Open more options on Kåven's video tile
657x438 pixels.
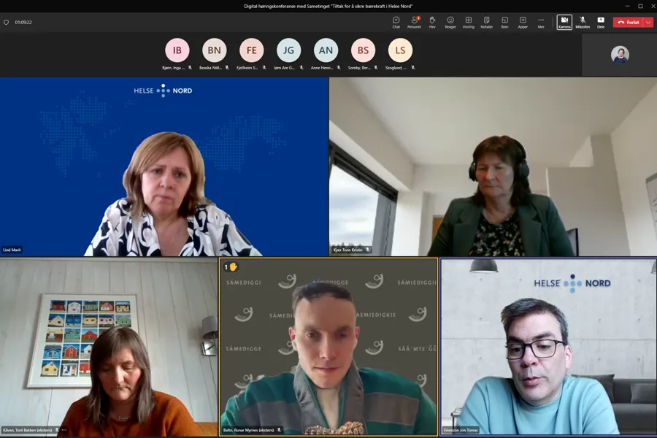pyautogui.click(x=64, y=430)
